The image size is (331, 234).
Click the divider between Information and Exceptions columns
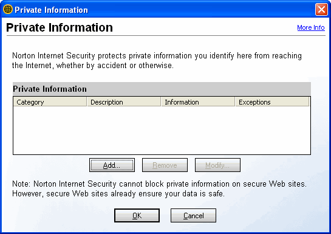[235, 102]
